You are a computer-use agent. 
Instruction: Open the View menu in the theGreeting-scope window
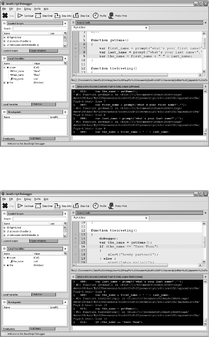[19, 199]
